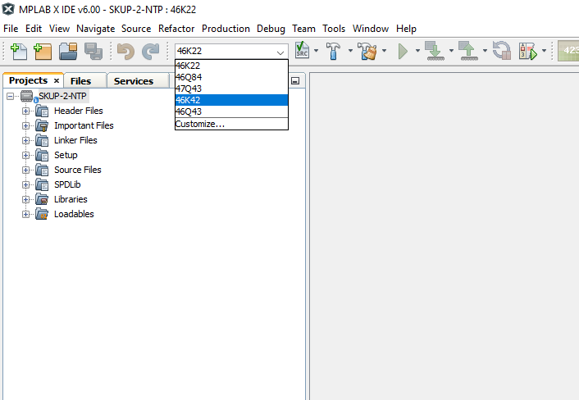Click the Undo arrow icon

tap(125, 52)
